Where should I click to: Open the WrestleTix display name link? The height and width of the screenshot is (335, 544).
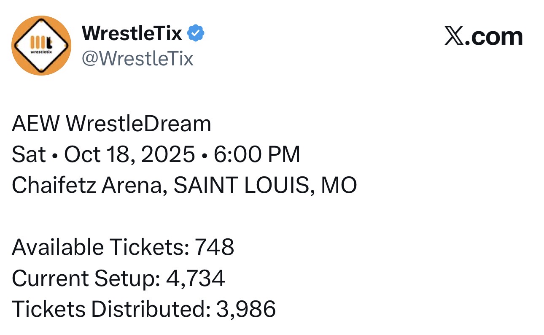tap(132, 33)
